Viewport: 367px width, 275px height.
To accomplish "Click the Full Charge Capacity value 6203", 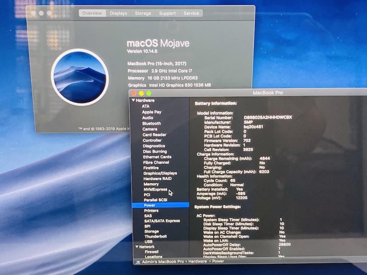I will (264, 171).
